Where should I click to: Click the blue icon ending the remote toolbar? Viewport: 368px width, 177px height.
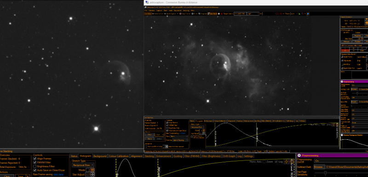coord(308,14)
